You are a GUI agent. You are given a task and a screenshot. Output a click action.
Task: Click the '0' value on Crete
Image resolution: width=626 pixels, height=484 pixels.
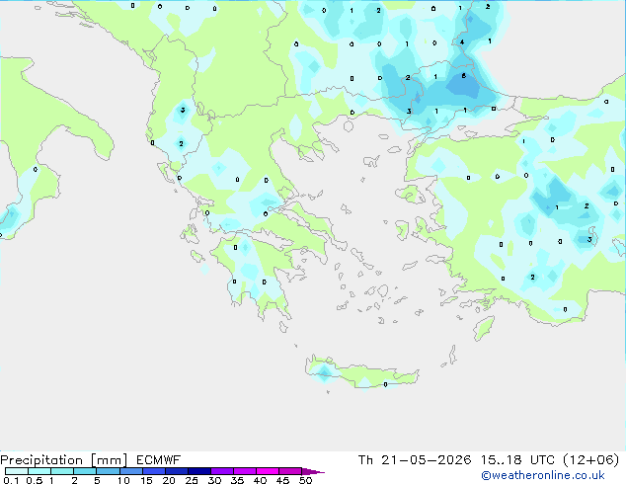pyautogui.click(x=385, y=384)
